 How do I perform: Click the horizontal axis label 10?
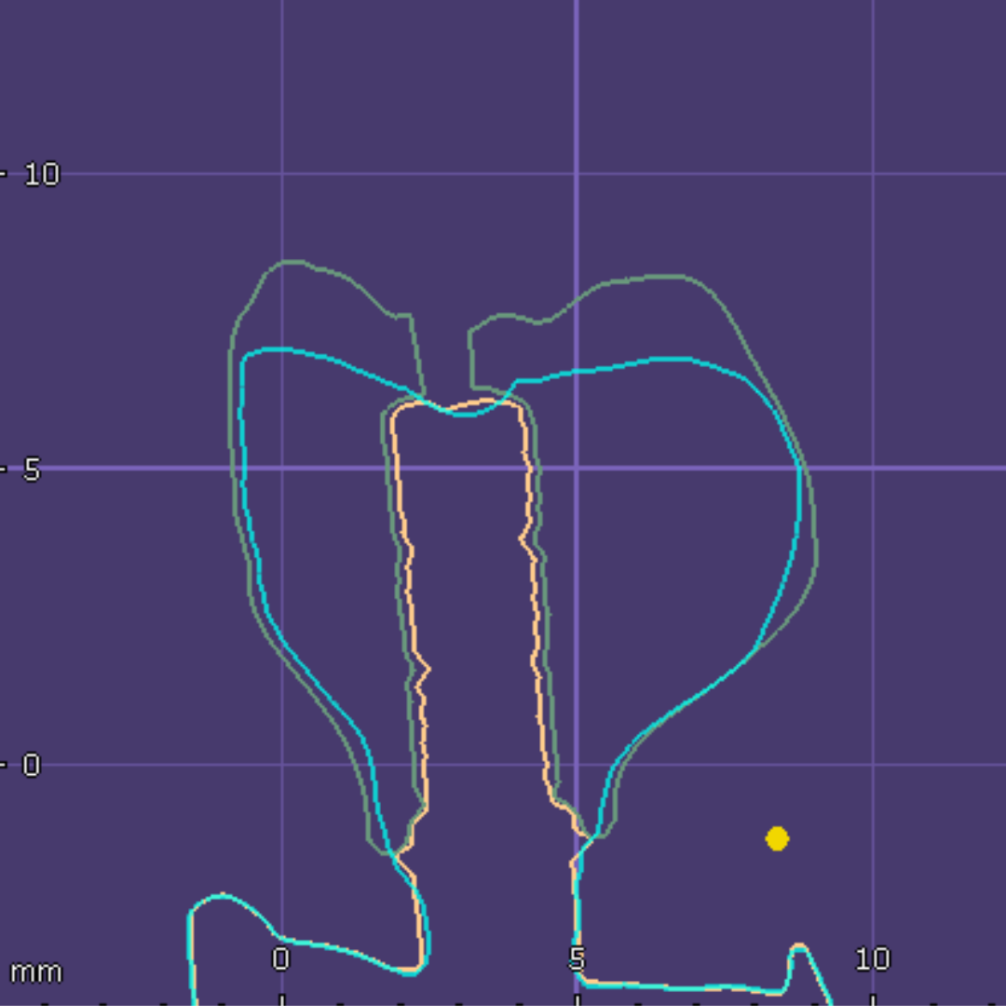coord(873,959)
